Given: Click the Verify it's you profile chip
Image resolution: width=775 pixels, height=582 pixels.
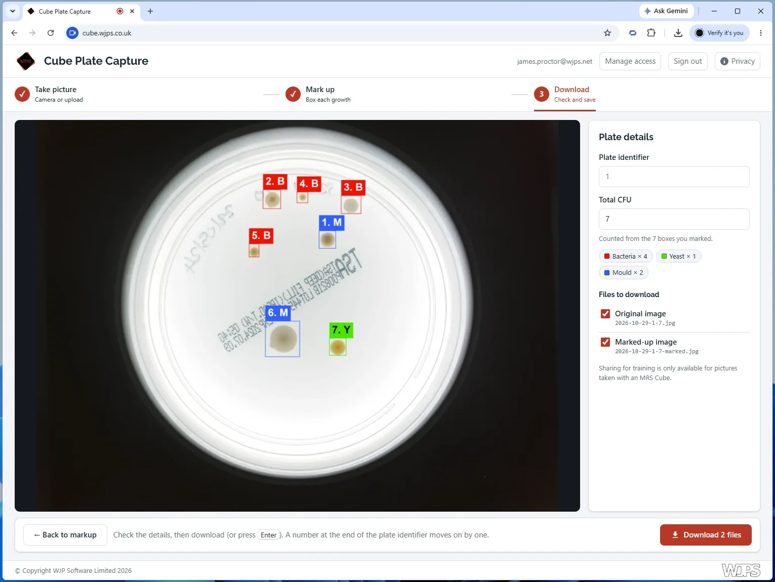Looking at the screenshot, I should pos(719,33).
